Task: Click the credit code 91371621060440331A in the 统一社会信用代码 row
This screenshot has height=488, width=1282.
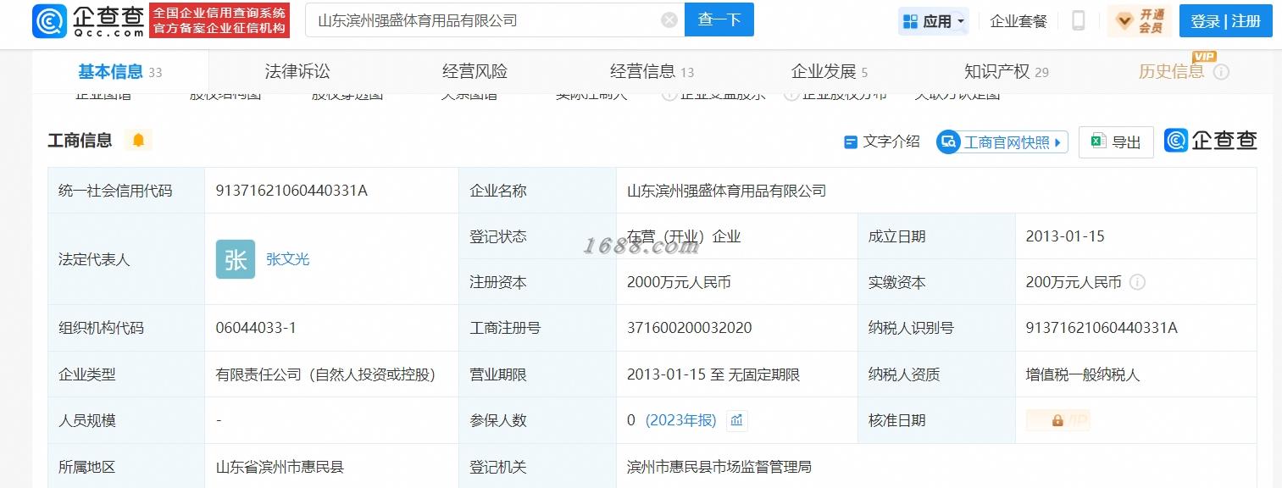Action: [x=291, y=191]
